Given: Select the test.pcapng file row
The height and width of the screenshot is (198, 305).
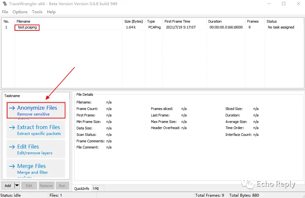Looking at the screenshot, I should pos(153,27).
